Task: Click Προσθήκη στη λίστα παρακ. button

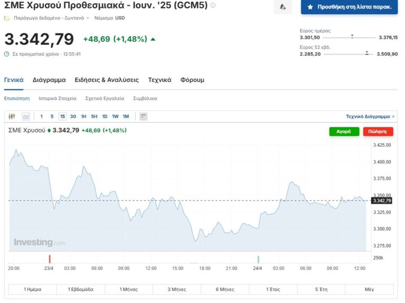Action: (x=349, y=7)
